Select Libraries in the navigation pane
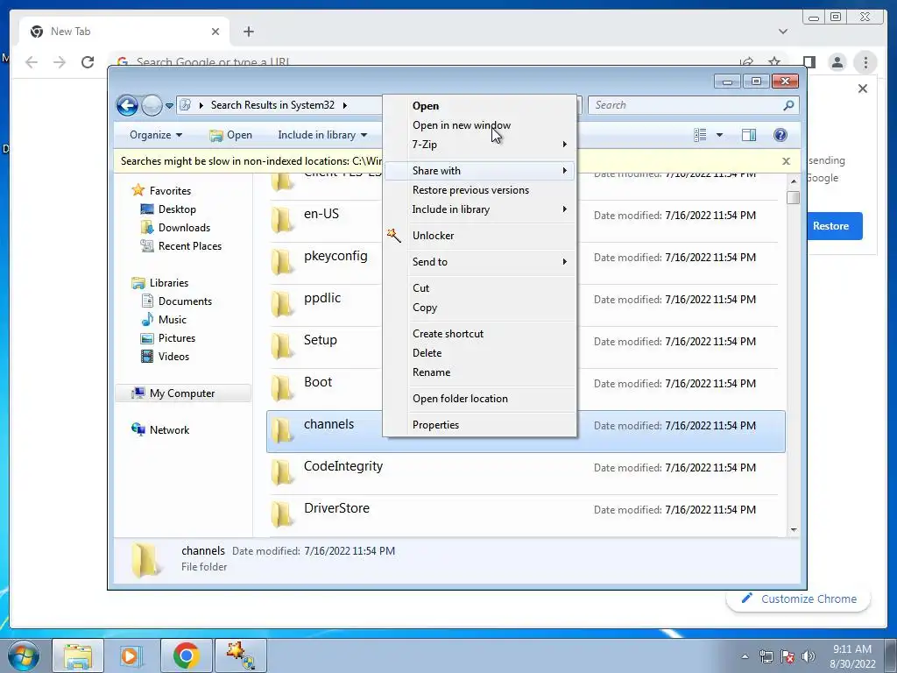The width and height of the screenshot is (897, 673). [159, 283]
